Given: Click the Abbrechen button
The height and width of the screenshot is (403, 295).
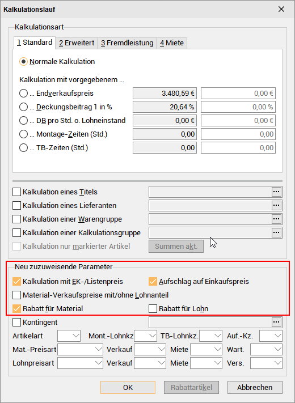Looking at the screenshot, I should [255, 387].
